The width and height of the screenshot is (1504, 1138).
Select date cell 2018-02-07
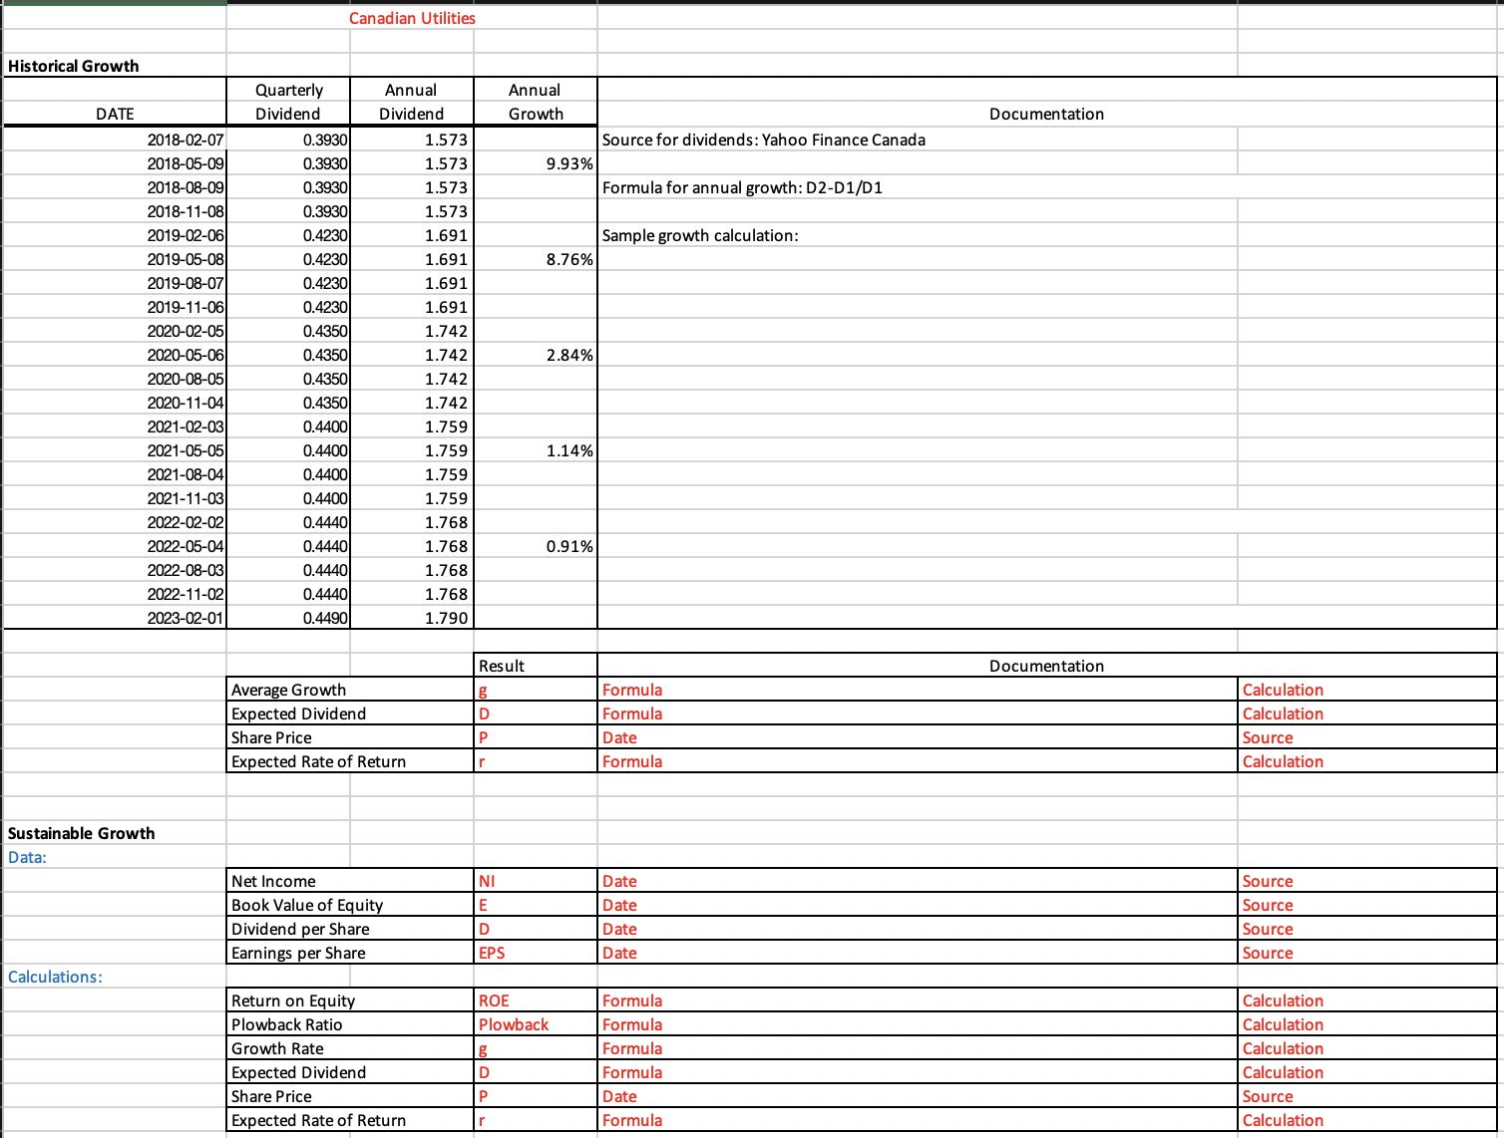point(115,140)
